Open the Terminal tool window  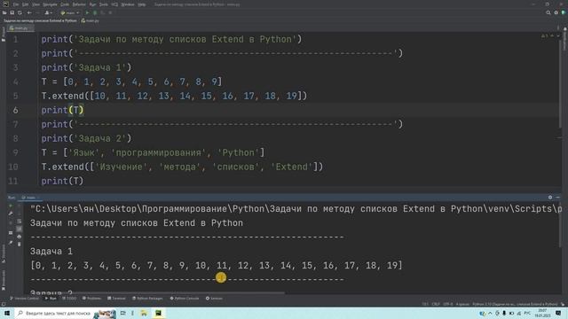tap(116, 299)
